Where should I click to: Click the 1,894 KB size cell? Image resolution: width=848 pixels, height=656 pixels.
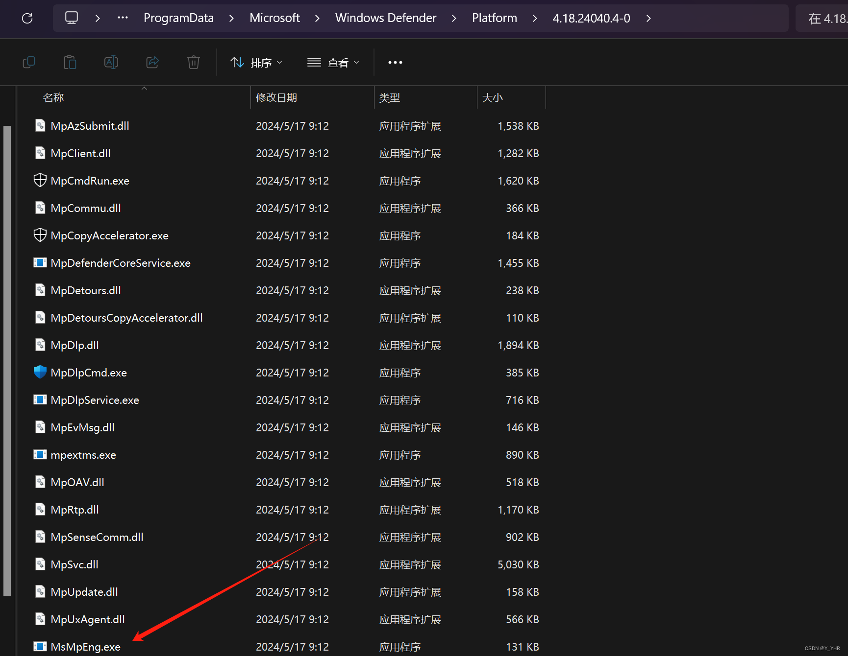(518, 345)
